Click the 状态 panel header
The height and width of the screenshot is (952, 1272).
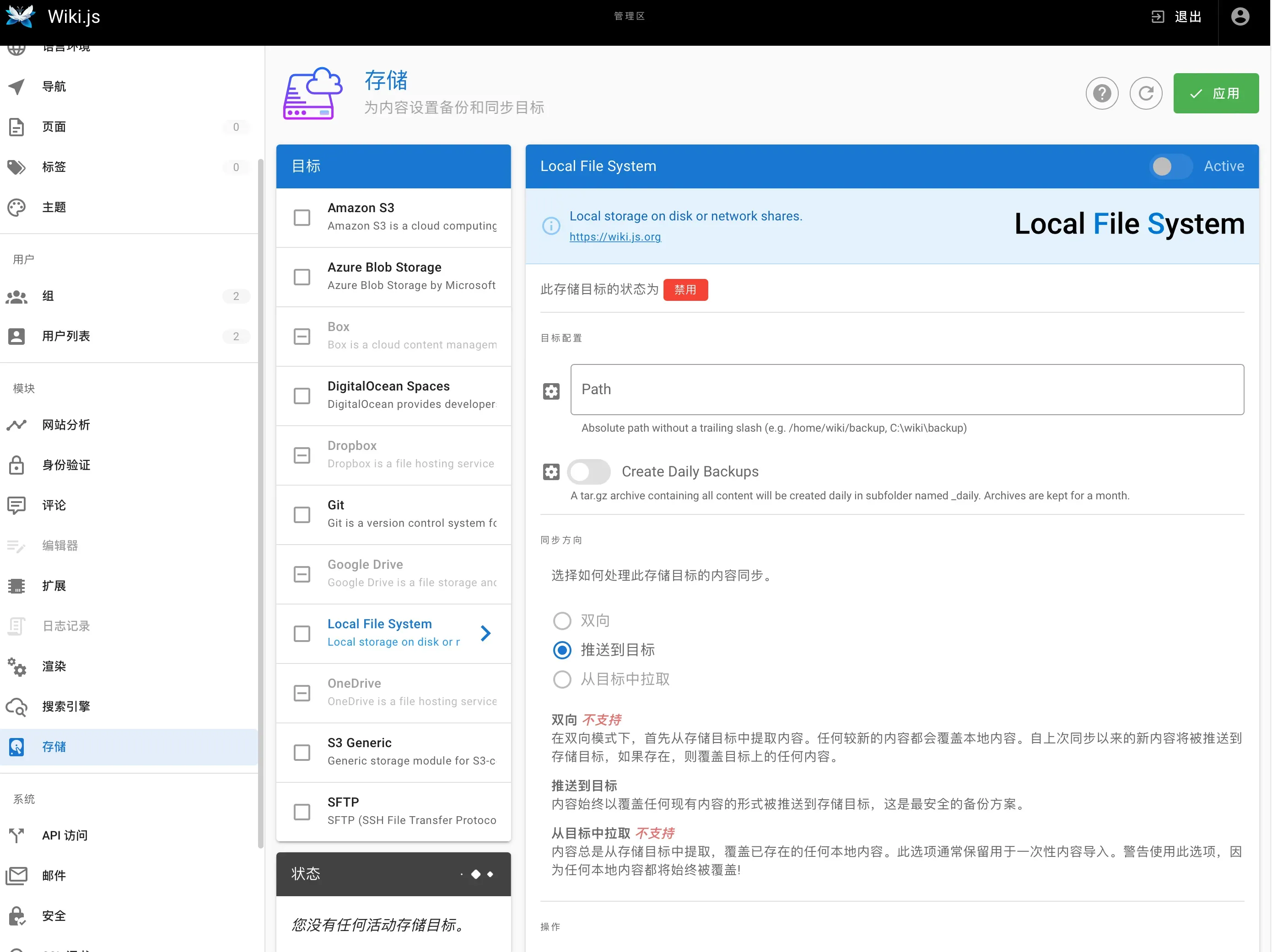(393, 874)
